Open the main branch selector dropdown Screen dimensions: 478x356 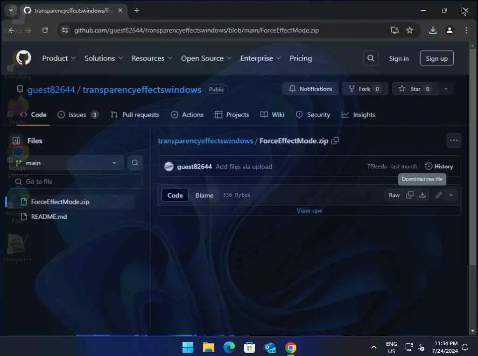click(x=67, y=163)
